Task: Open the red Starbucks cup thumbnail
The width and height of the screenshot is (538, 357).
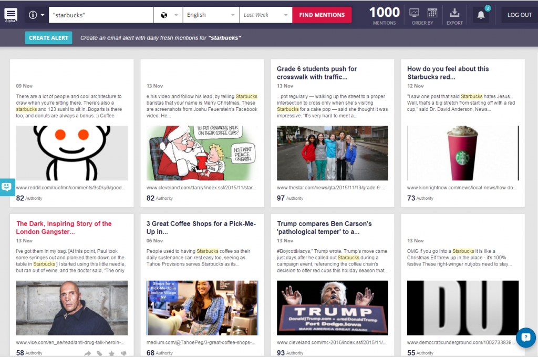Action: pyautogui.click(x=463, y=153)
